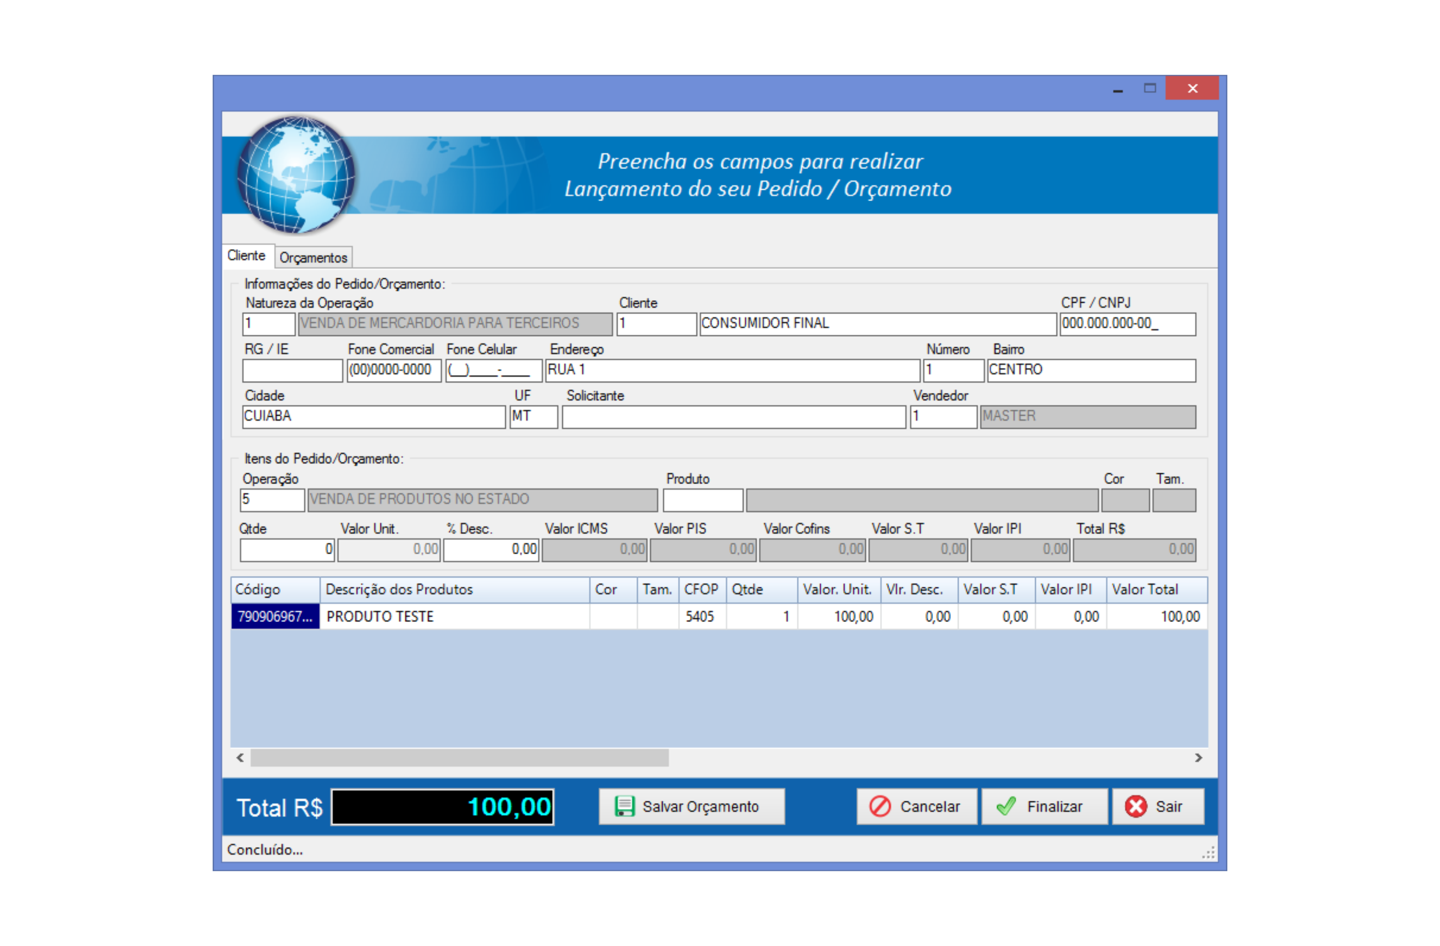Click the Fone Celular field

[494, 370]
